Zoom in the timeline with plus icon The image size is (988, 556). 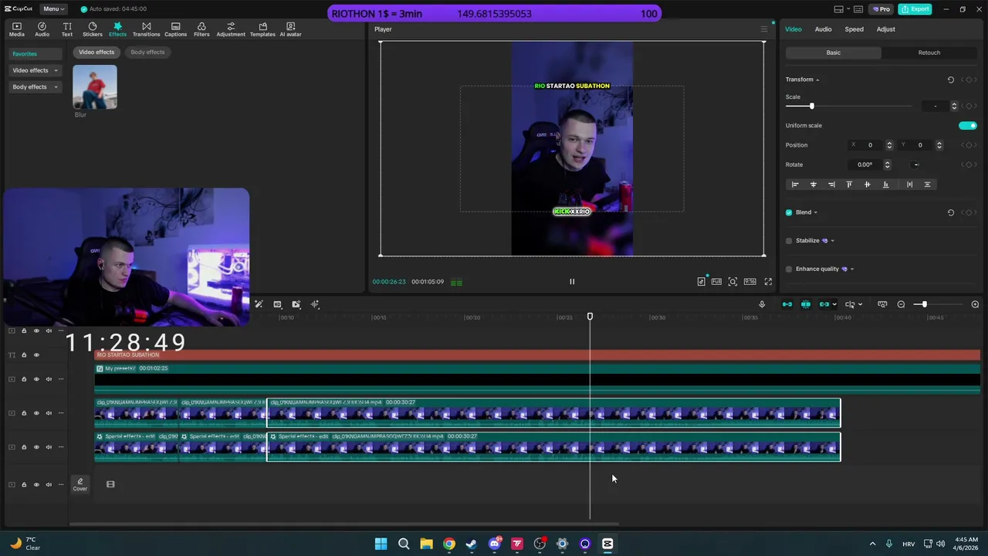(975, 304)
